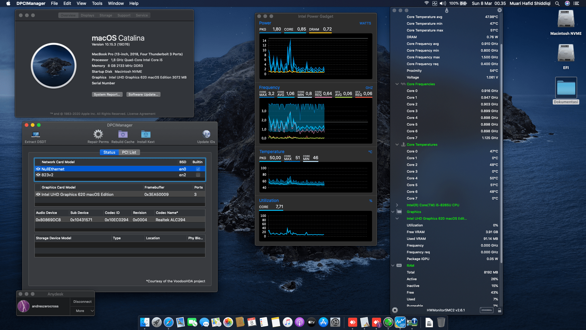Toggle the eye icon beside NullEthernet
This screenshot has height=330, width=586.
(38, 169)
